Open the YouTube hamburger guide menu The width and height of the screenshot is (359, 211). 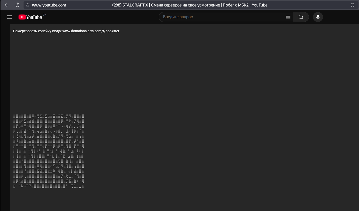point(10,17)
